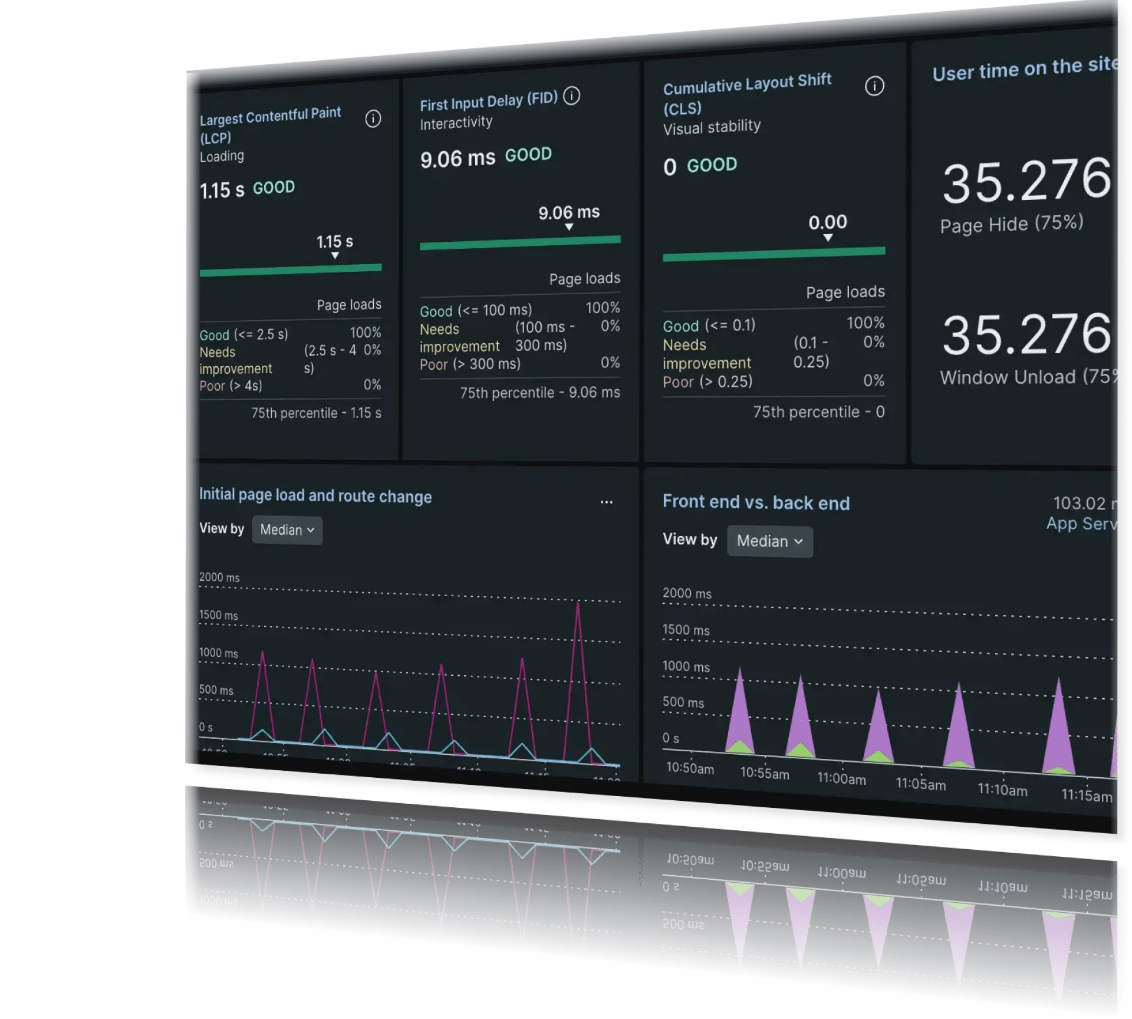
Task: Click the LCP info icon
Action: pyautogui.click(x=373, y=119)
